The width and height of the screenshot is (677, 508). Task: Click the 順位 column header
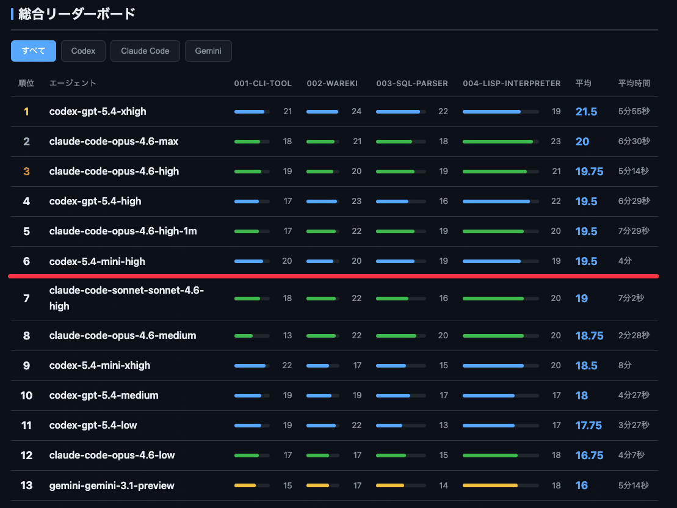(x=26, y=83)
